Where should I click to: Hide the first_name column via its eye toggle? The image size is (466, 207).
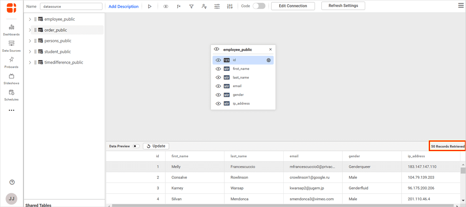coord(218,69)
